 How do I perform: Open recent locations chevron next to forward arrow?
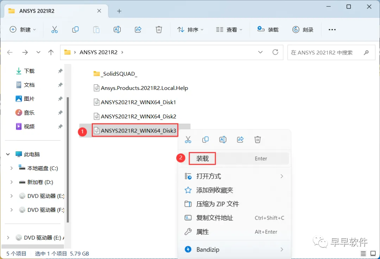click(x=38, y=52)
